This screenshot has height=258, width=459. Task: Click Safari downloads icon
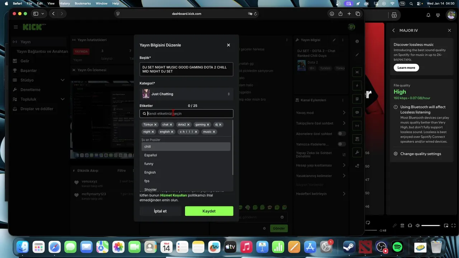pos(332,14)
